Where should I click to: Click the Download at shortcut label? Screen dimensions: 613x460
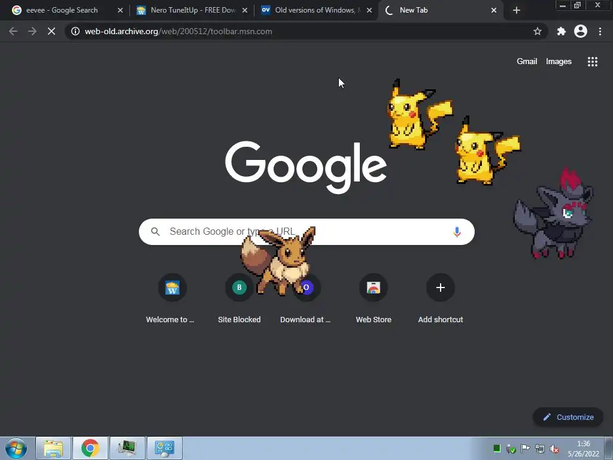305,320
